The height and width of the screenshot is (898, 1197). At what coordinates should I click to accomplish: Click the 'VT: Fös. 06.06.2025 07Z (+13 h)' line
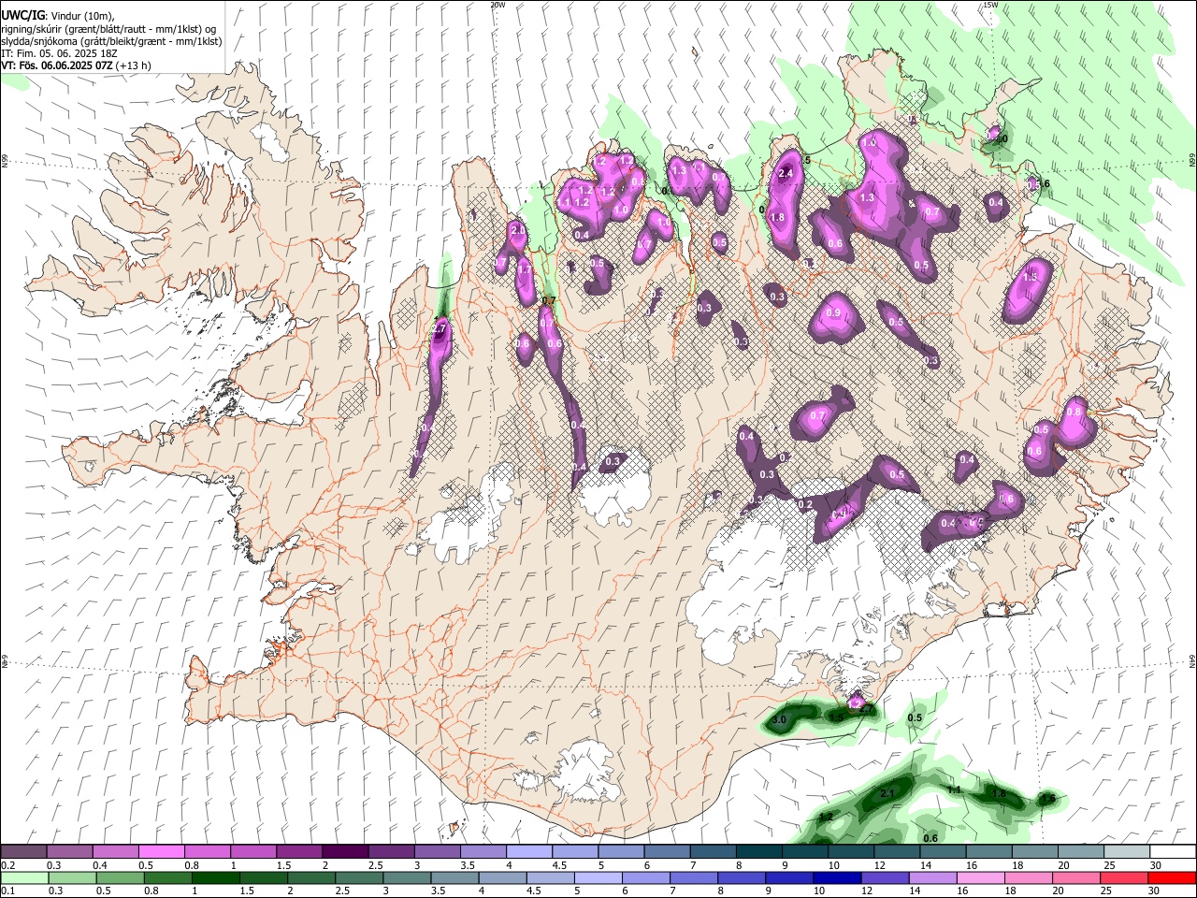pos(77,65)
